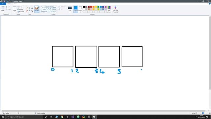The height and width of the screenshot is (119, 211).
Task: Click the Brushes tool icon
Action: tap(37, 8)
